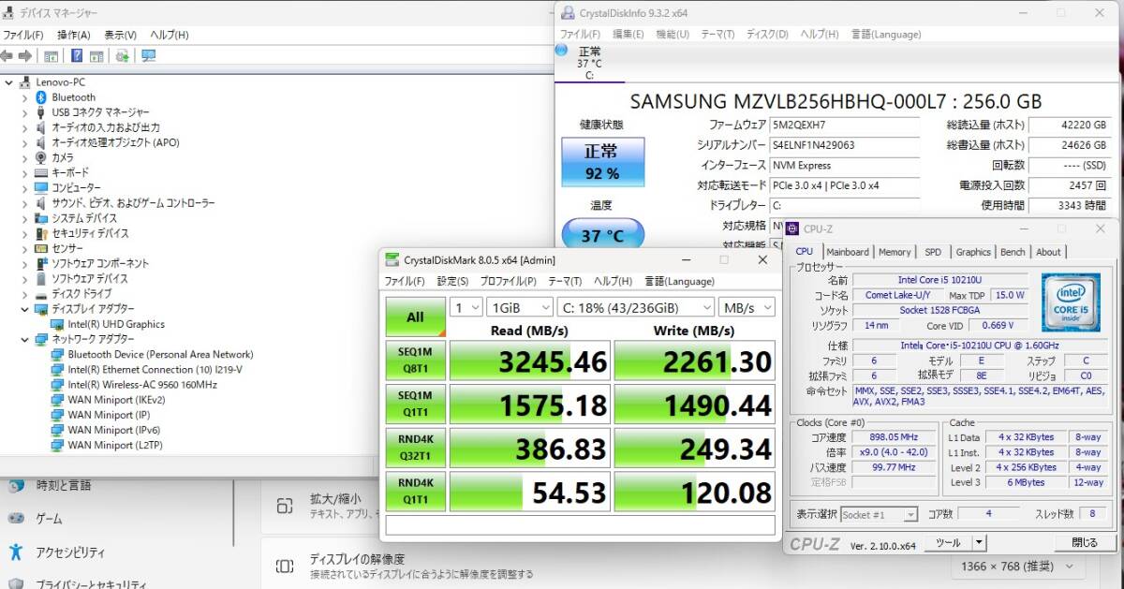
Task: Click the Bluetooth category icon
Action: [x=41, y=97]
